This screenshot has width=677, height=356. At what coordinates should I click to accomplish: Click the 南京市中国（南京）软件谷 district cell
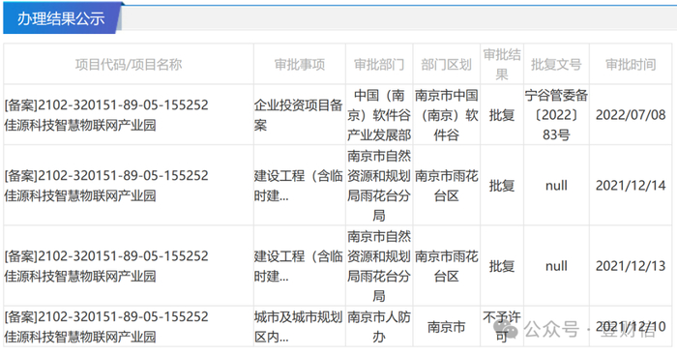[x=447, y=115]
